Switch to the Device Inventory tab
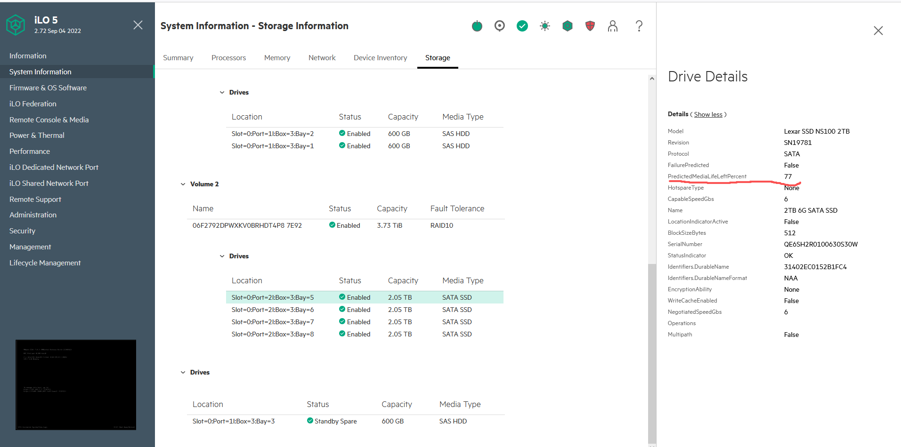The height and width of the screenshot is (447, 901). [x=380, y=58]
